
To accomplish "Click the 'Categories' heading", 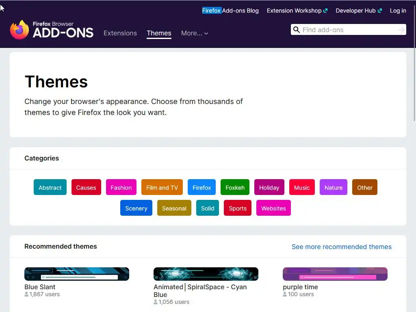I will coord(42,158).
